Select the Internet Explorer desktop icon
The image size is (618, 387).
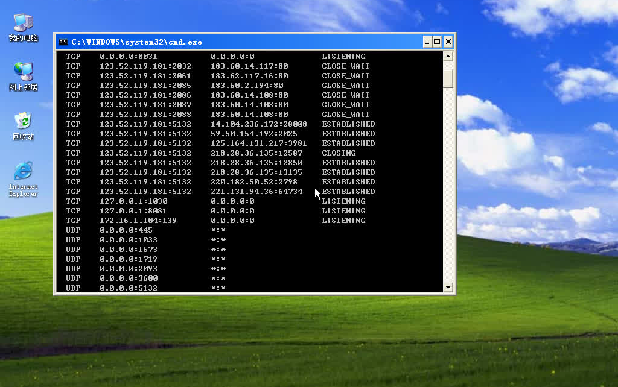[24, 179]
